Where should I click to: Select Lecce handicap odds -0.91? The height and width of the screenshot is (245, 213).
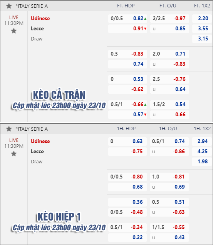pos(128,29)
